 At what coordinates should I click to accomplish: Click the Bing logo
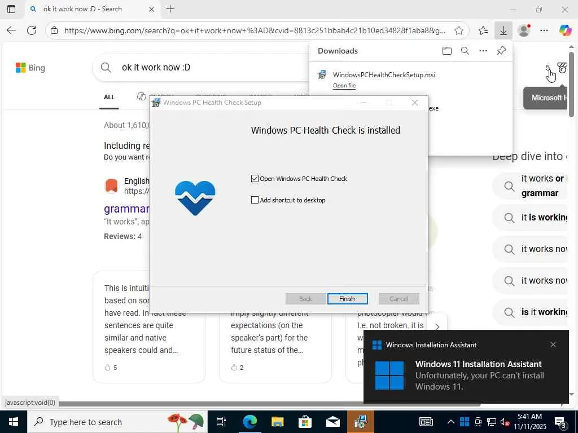point(30,68)
